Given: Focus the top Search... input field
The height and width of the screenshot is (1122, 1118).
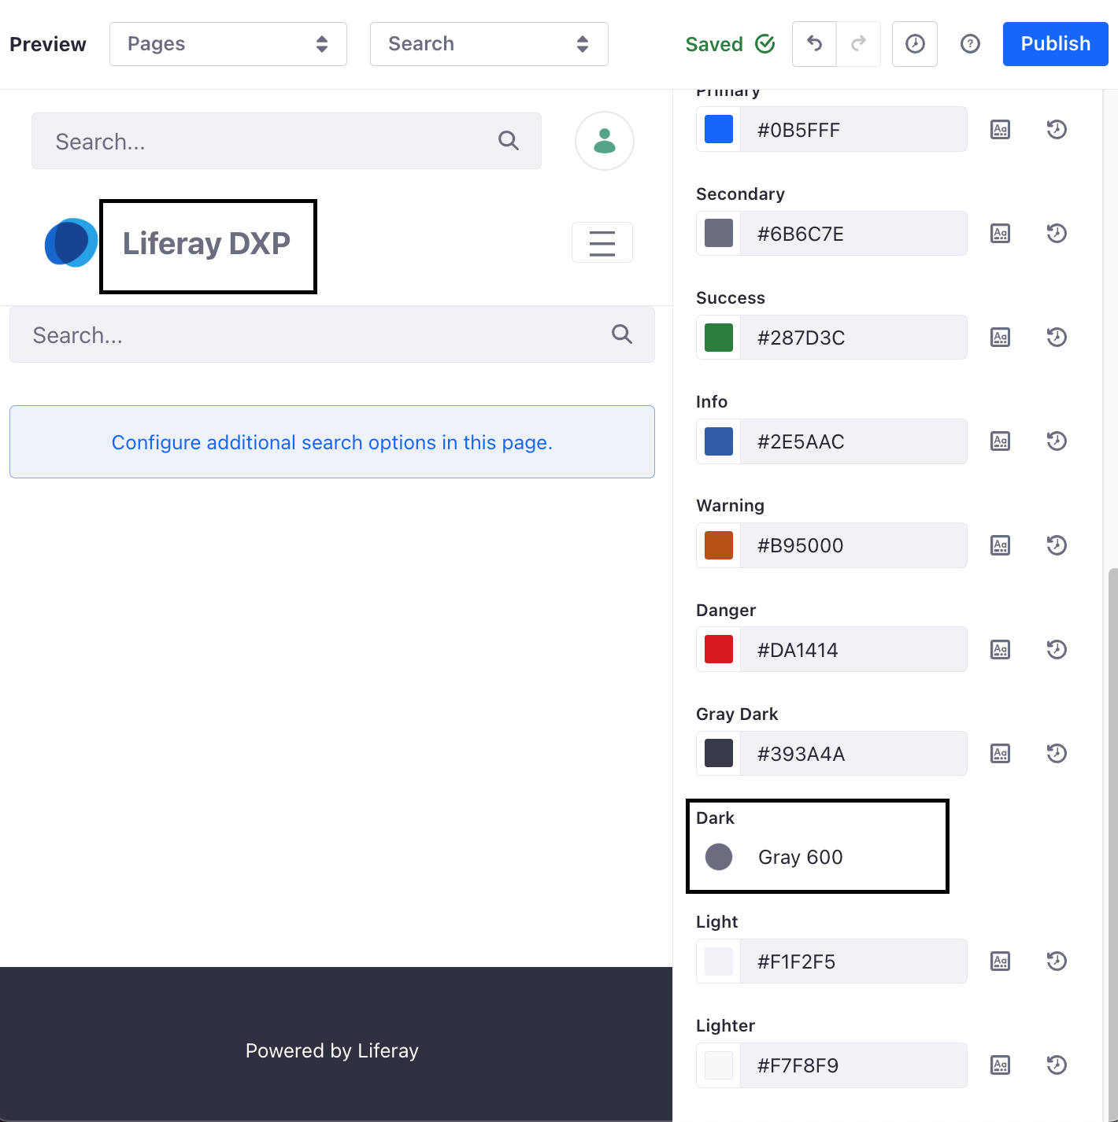Looking at the screenshot, I should (287, 141).
